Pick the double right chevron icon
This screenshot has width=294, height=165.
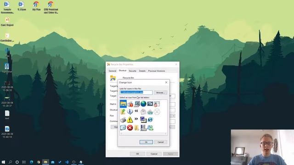(136, 119)
